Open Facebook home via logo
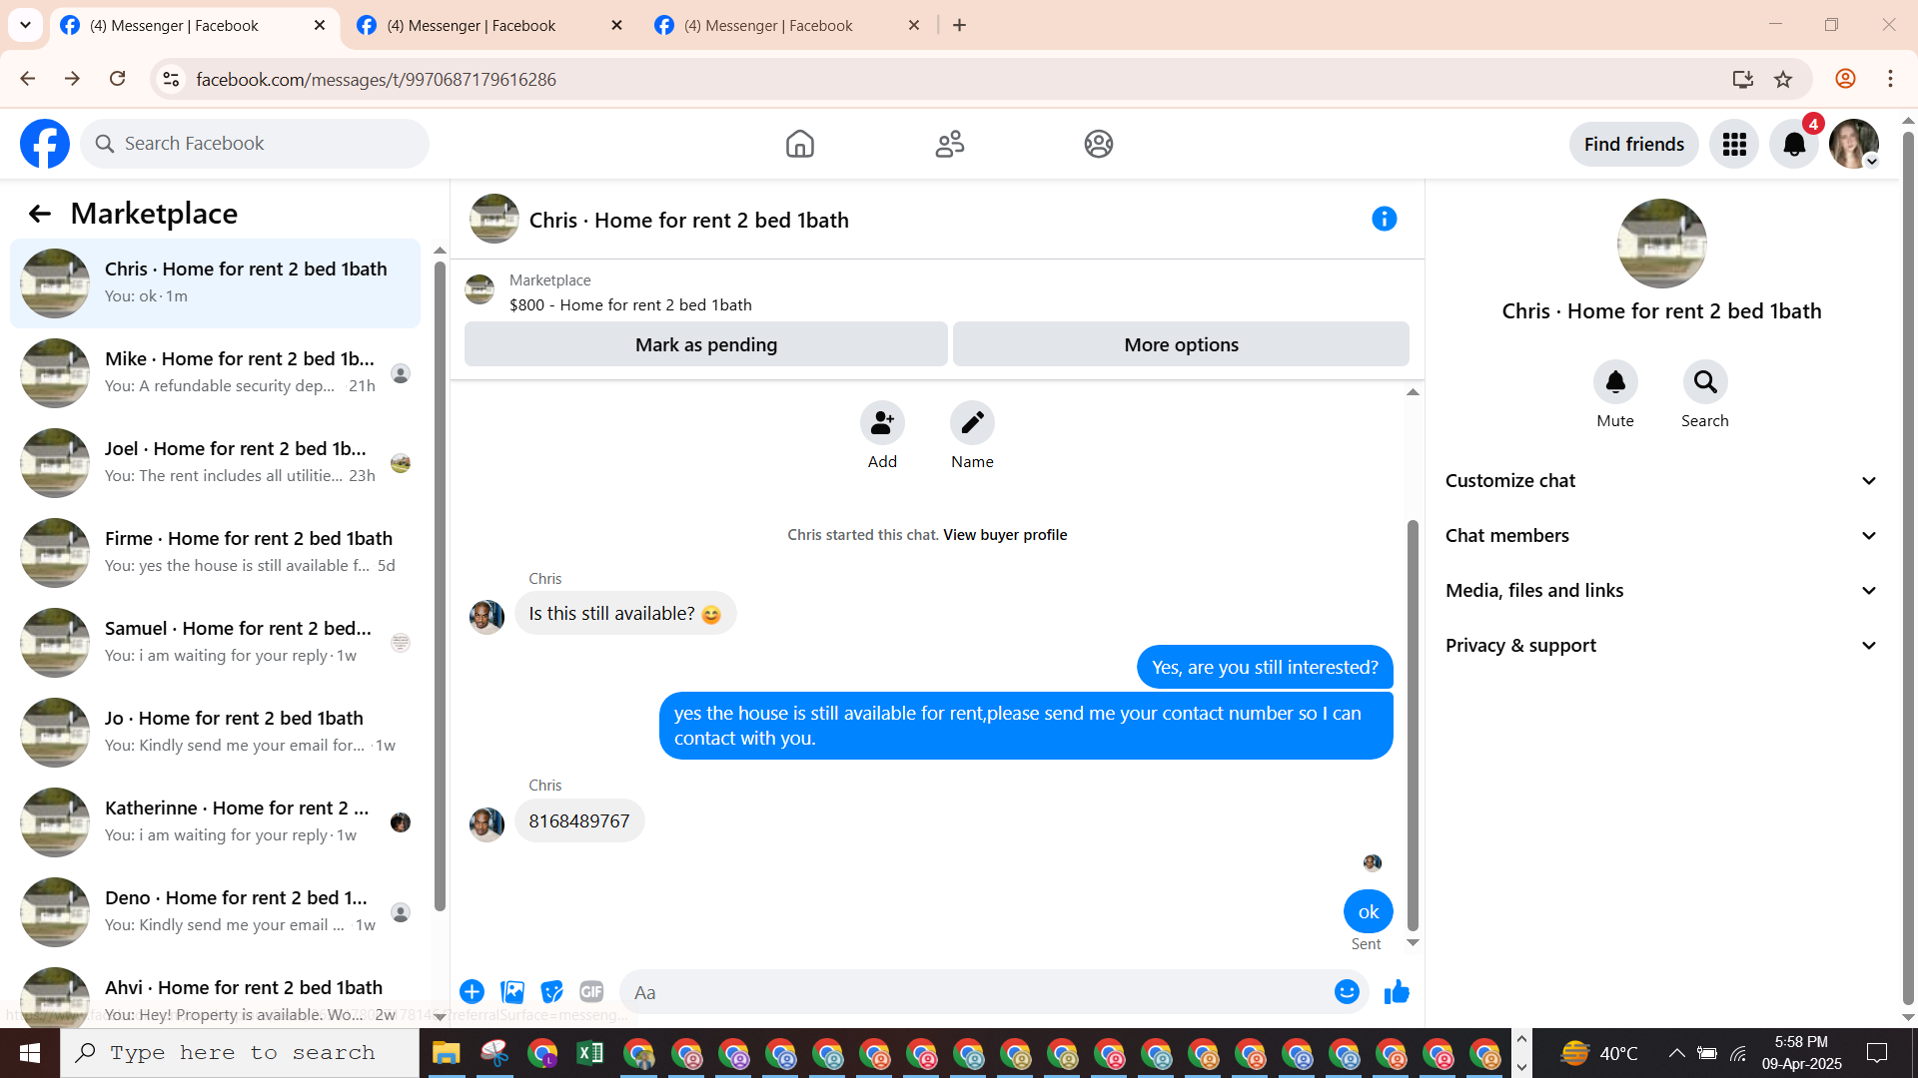Image resolution: width=1918 pixels, height=1078 pixels. tap(45, 144)
